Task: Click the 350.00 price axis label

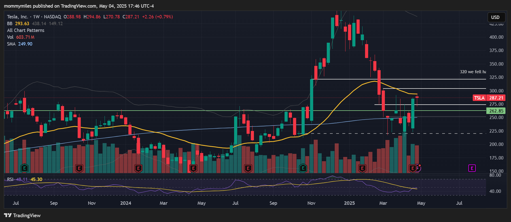Action: [x=496, y=64]
